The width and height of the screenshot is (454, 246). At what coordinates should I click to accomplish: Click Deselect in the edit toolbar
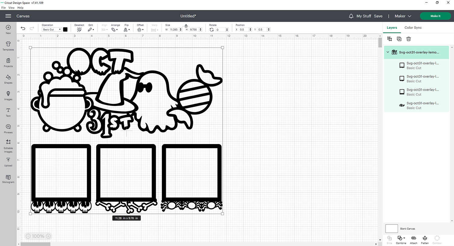click(79, 29)
